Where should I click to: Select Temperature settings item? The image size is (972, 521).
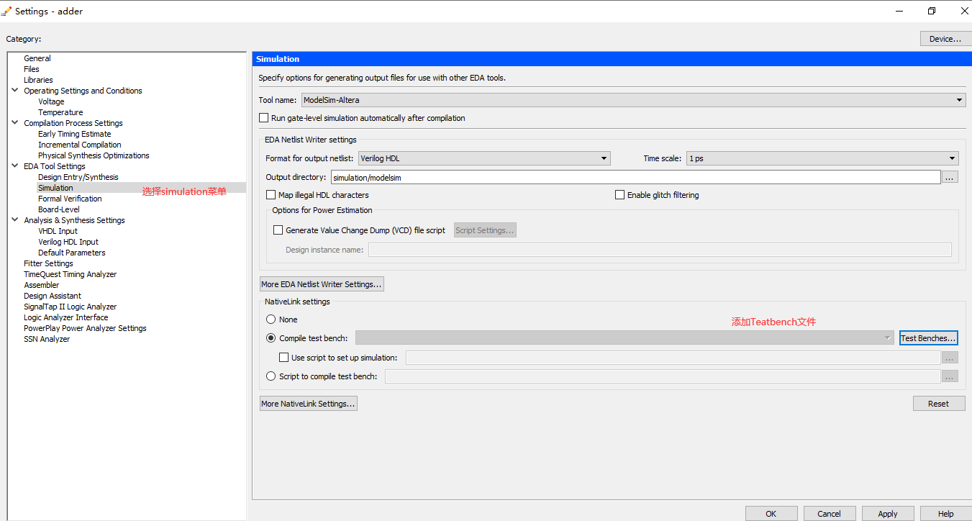[60, 112]
